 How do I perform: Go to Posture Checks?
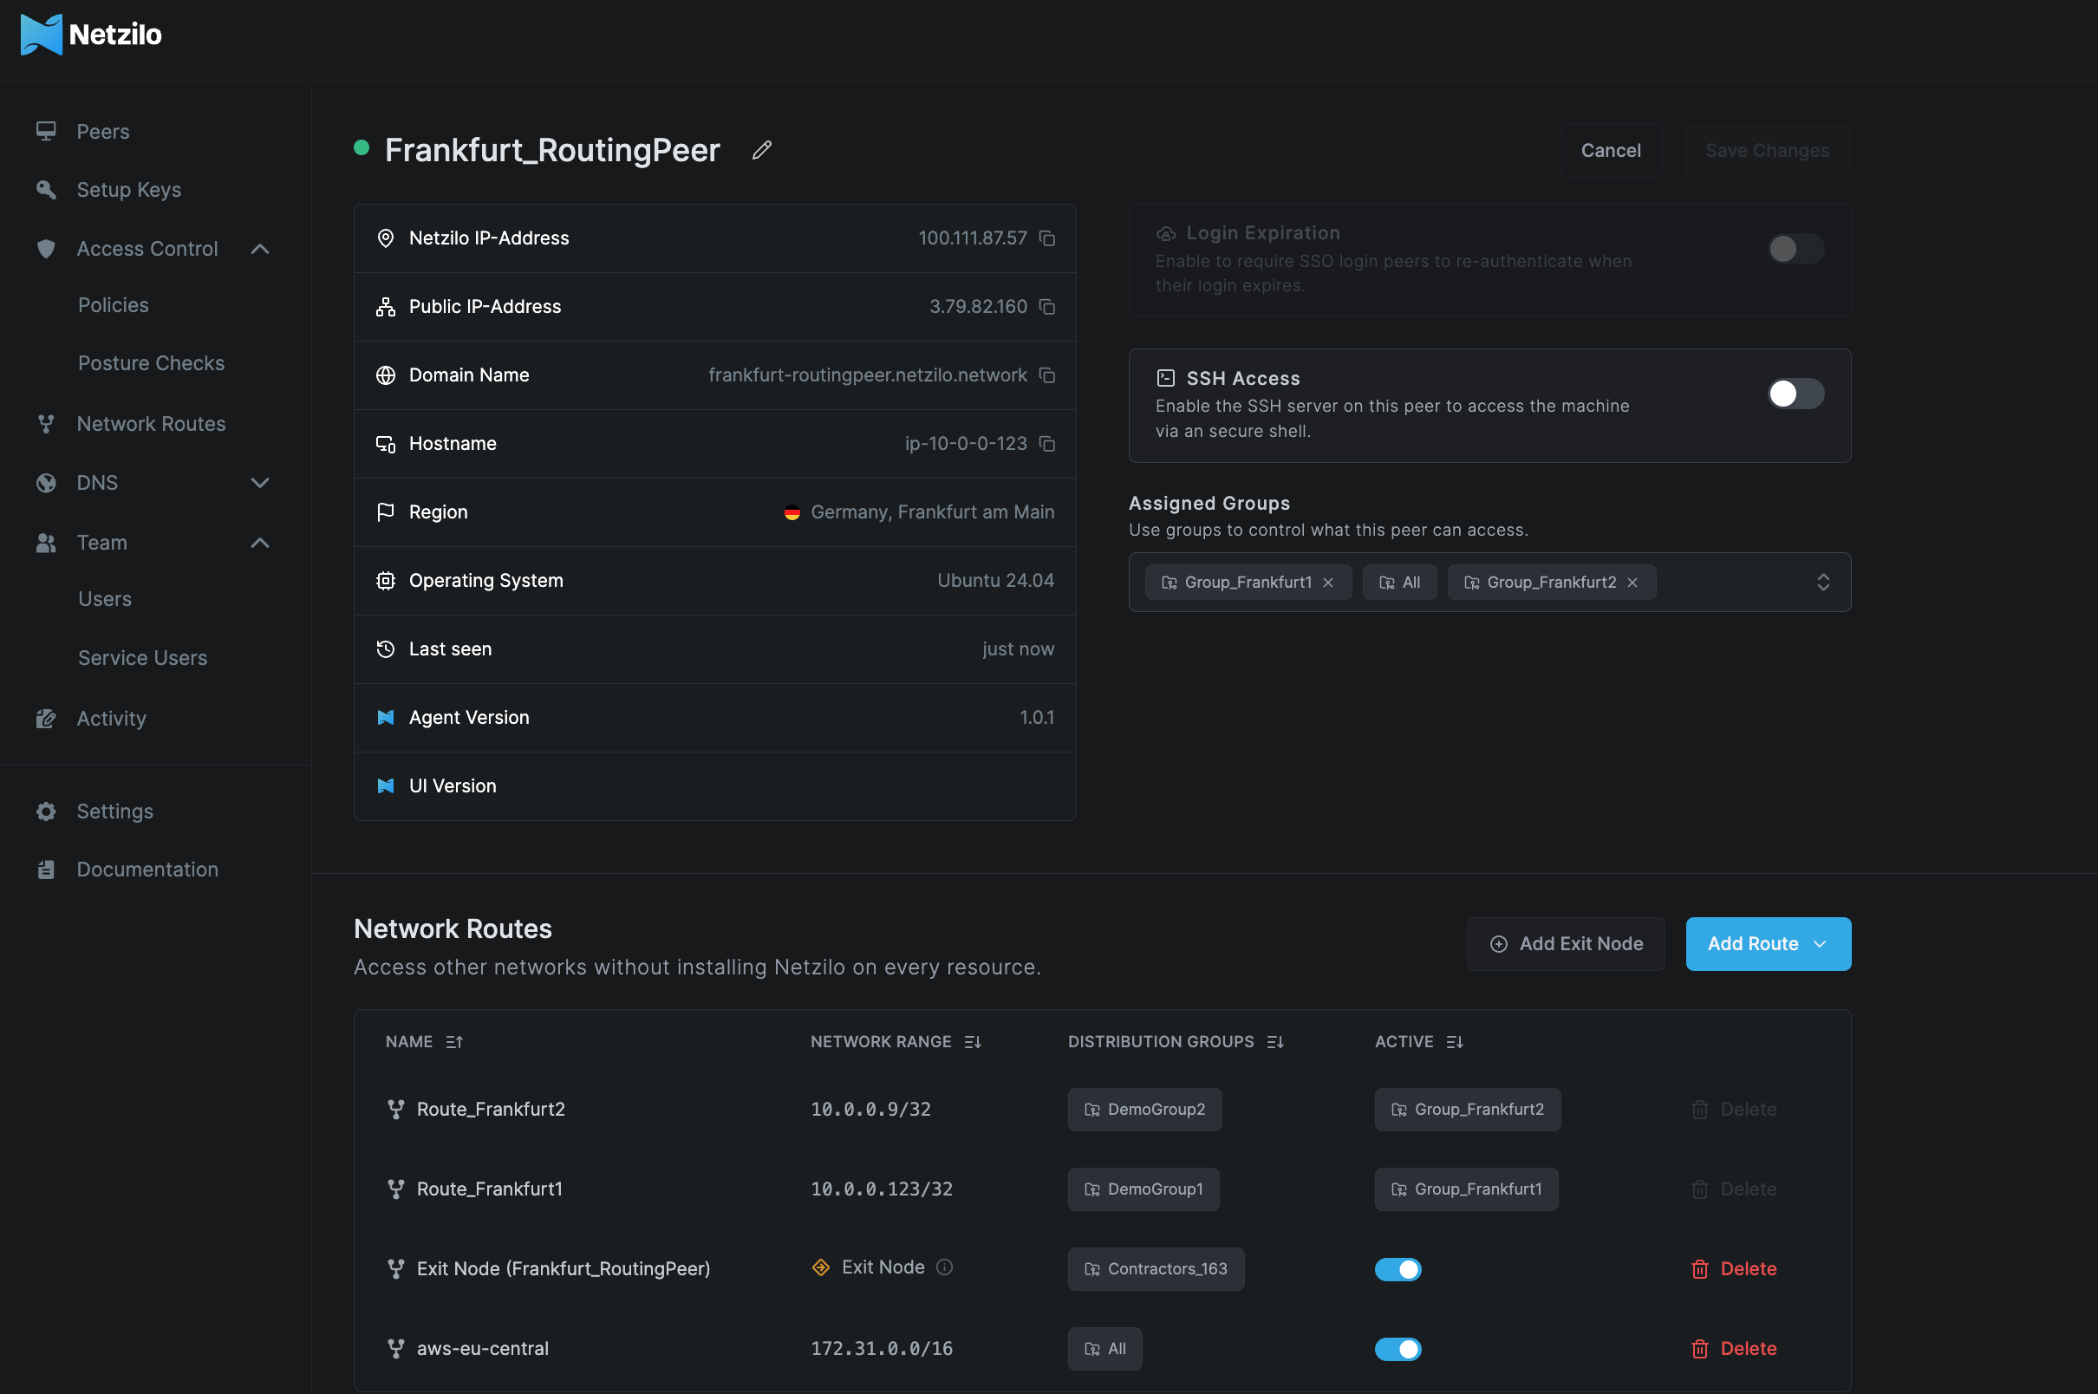[x=151, y=362]
